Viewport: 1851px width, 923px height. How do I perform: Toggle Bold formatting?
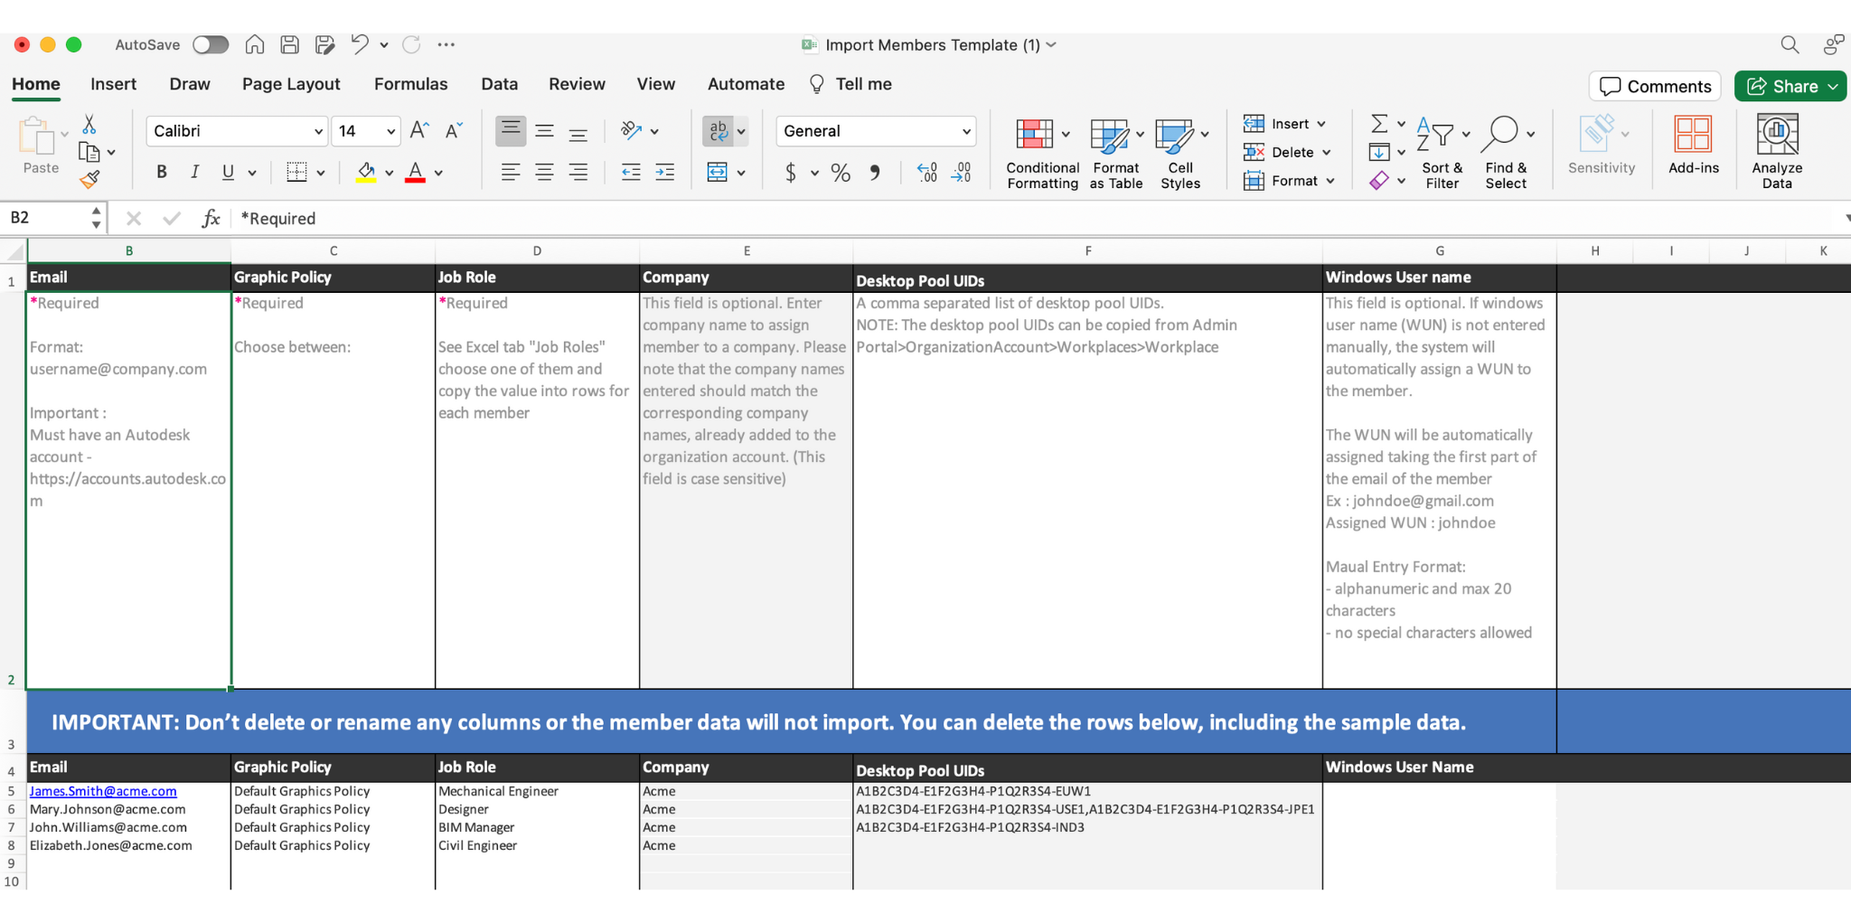tap(162, 172)
